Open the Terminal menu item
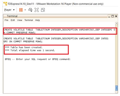This screenshot has height=96, width=120. [29, 20]
